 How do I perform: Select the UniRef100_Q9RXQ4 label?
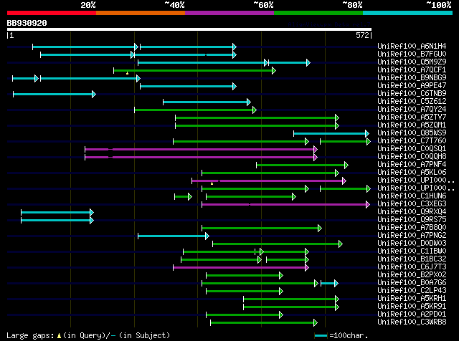pyautogui.click(x=412, y=212)
